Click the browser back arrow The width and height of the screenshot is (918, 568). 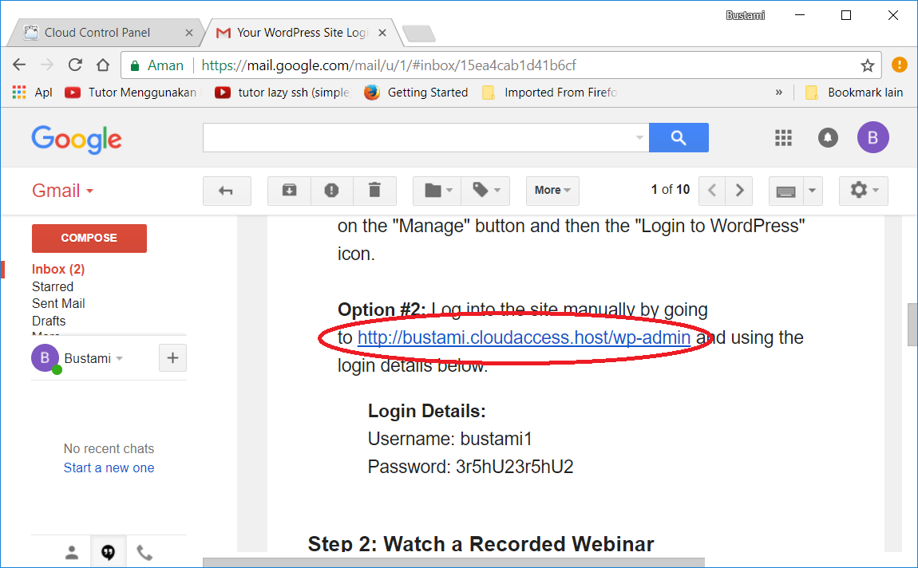pos(19,65)
